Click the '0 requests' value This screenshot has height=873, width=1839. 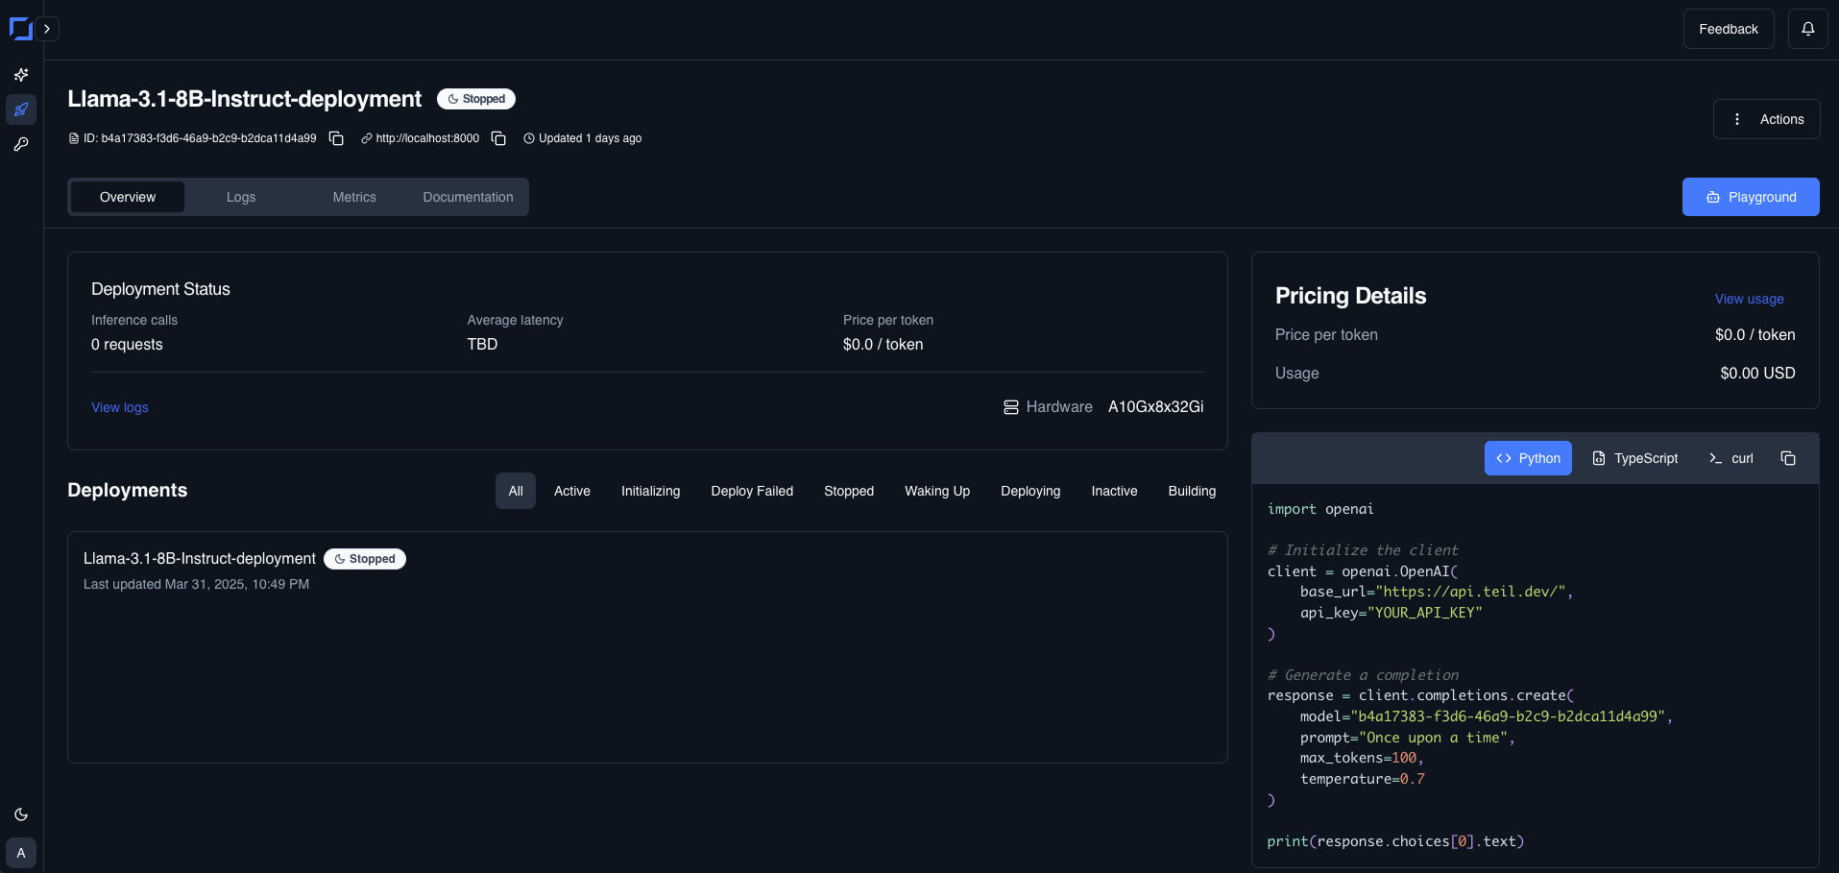click(x=127, y=345)
